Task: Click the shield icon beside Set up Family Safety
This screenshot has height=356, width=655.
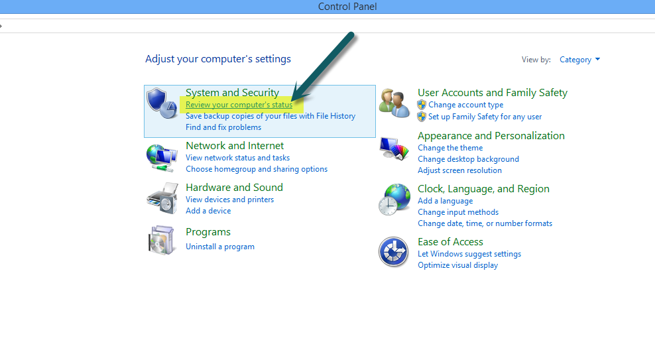Action: click(x=422, y=117)
